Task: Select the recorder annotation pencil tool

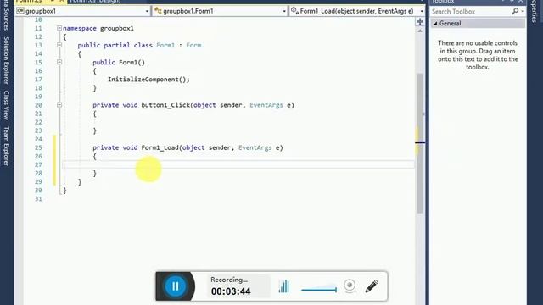Action: pyautogui.click(x=372, y=286)
